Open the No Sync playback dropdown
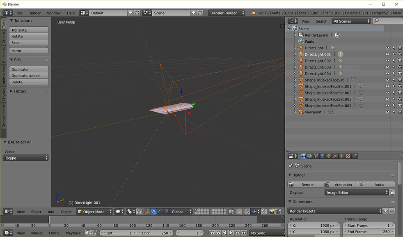Viewport: 403px width, 237px height. (267, 233)
